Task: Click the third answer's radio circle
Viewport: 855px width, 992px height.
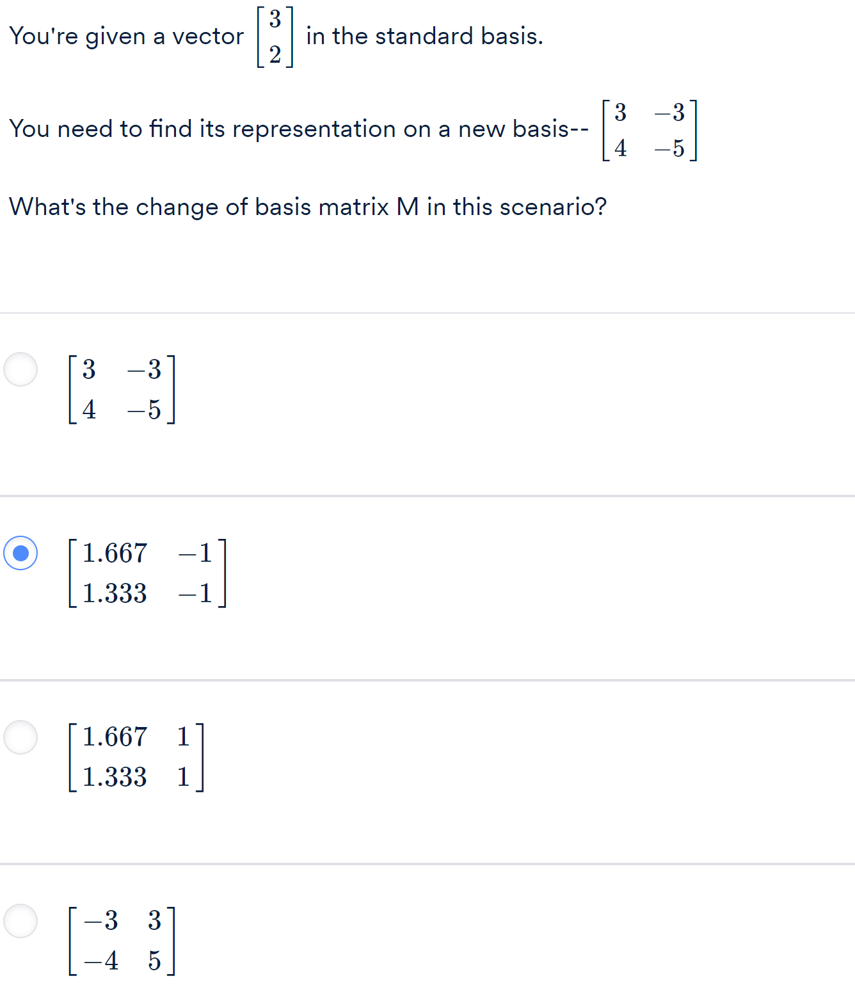Action: (x=20, y=737)
